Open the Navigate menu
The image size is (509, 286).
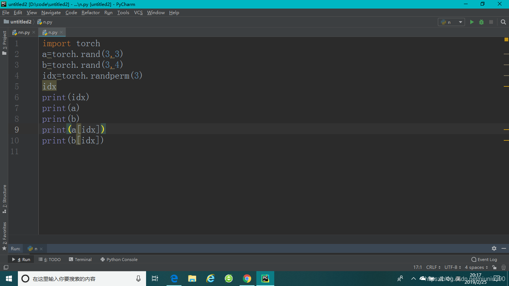tap(51, 12)
